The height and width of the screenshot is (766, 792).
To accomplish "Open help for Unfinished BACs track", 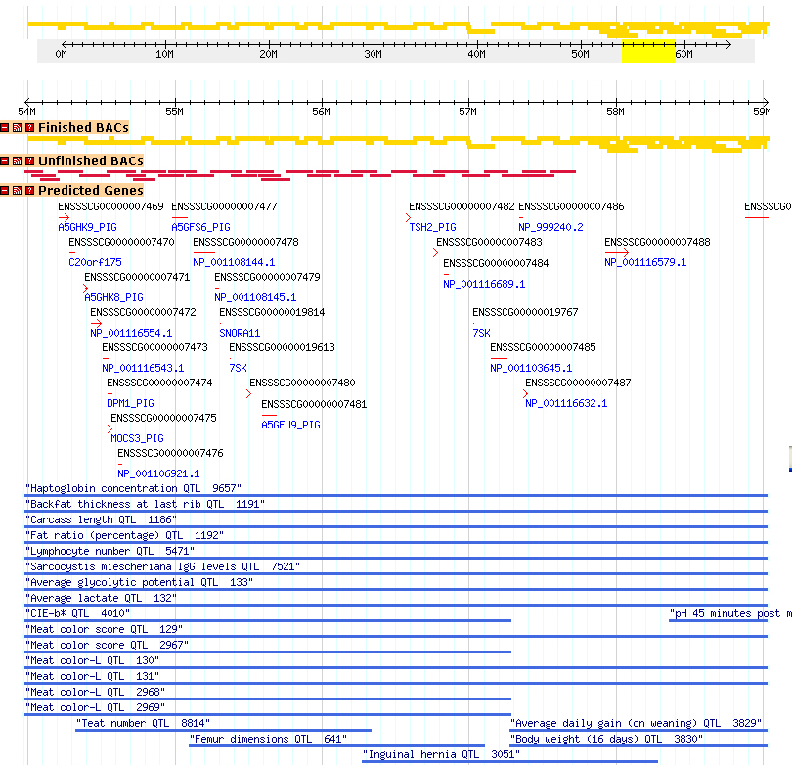I will tap(29, 160).
